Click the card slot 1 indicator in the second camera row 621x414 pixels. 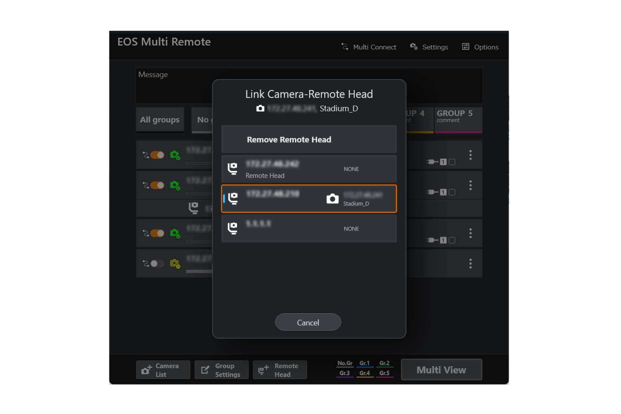click(x=443, y=192)
